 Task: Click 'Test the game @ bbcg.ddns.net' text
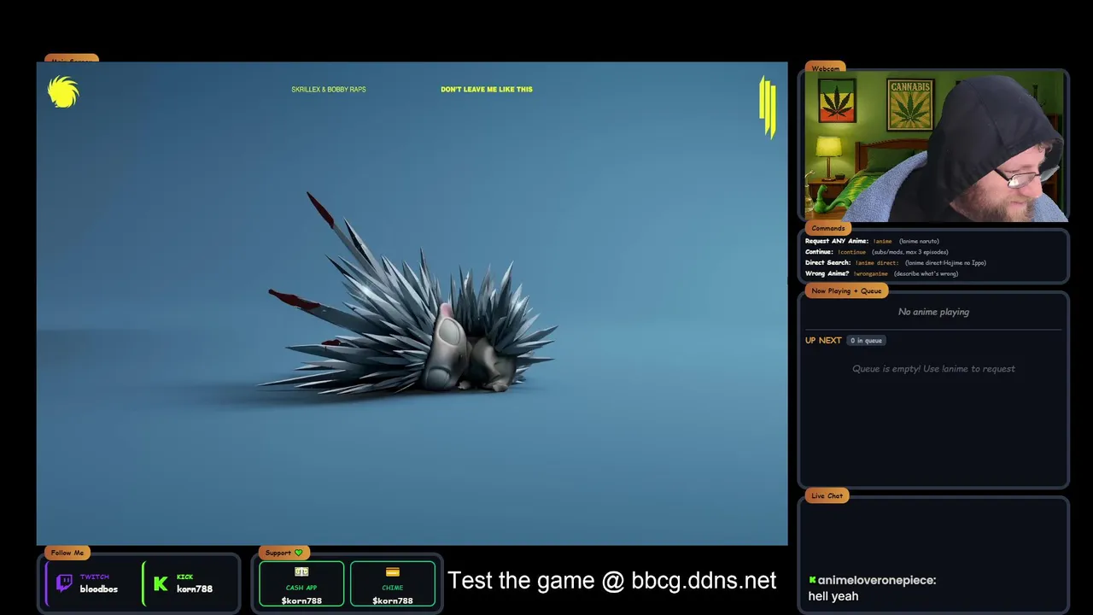click(612, 581)
